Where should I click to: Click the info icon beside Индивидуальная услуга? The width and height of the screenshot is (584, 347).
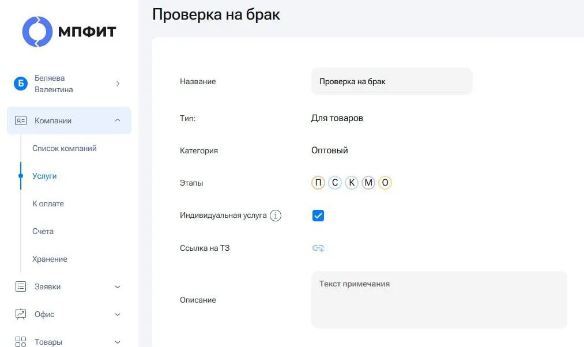click(276, 216)
